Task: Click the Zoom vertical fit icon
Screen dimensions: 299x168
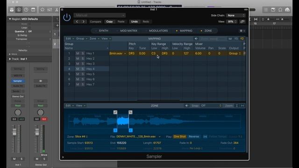Action: tap(237, 106)
